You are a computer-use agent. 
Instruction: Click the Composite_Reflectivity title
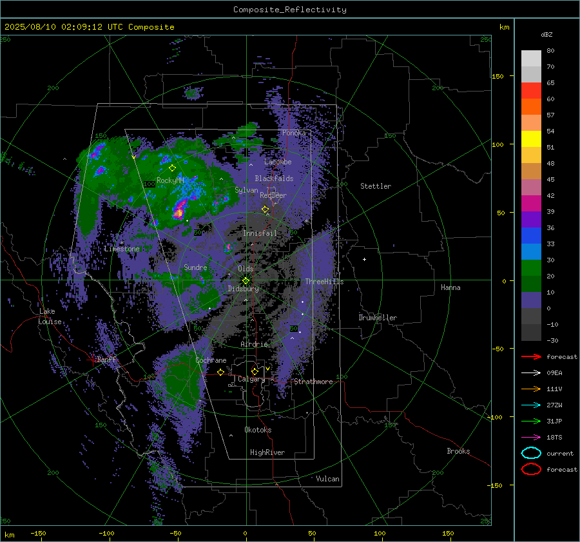(x=289, y=10)
